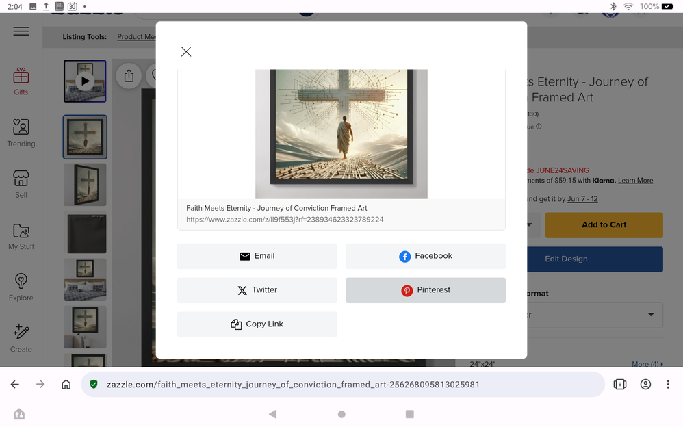Open the Create tool
Screen dimensions: 683x427
(21, 338)
